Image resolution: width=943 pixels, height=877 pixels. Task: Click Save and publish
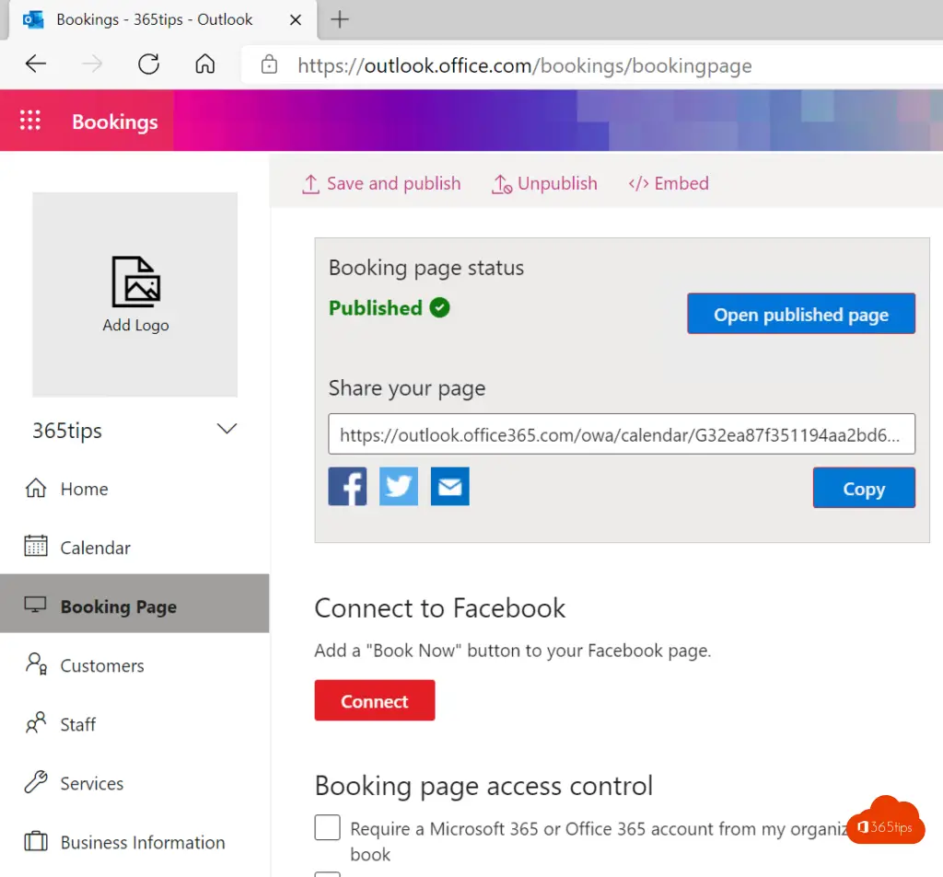tap(381, 183)
